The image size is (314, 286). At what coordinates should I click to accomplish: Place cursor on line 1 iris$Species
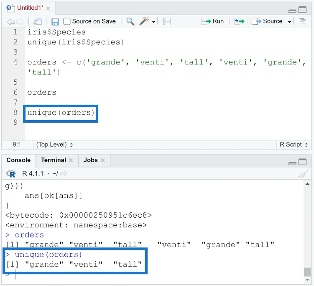(x=56, y=32)
